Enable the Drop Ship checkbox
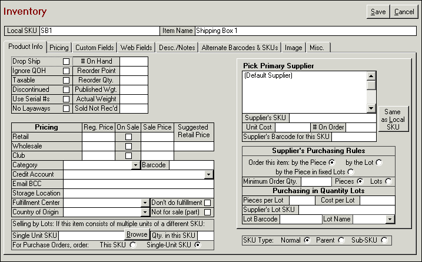422x262 pixels. (66, 62)
